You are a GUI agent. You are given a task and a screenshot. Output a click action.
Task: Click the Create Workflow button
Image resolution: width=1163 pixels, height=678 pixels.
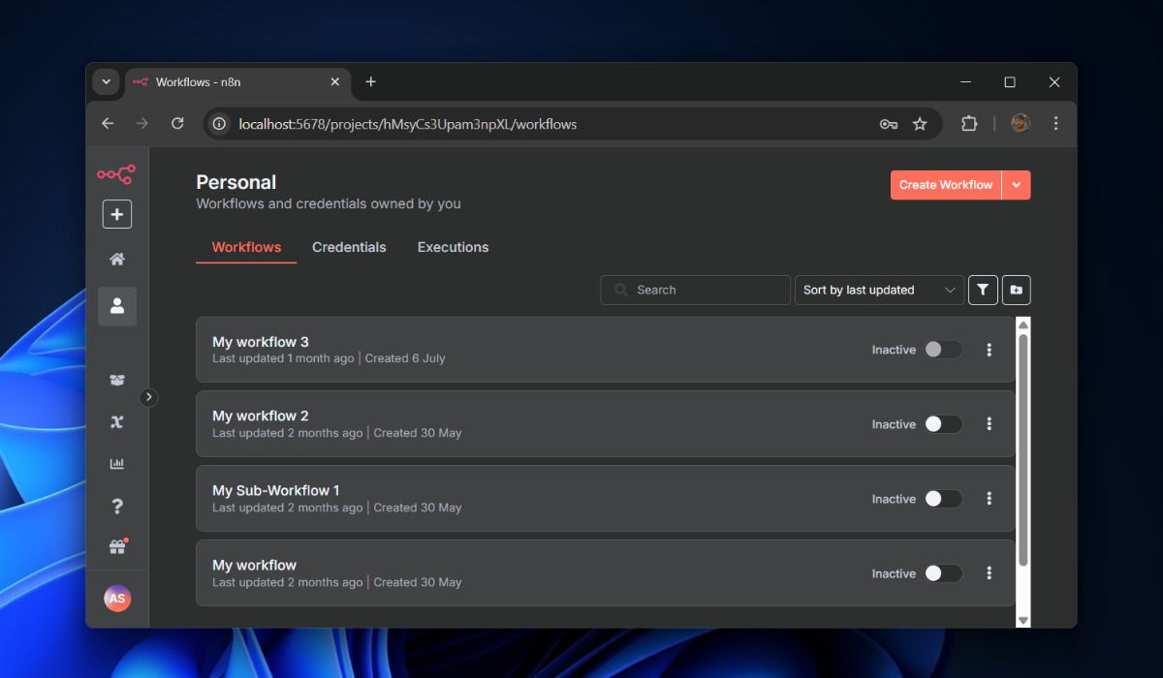(945, 185)
